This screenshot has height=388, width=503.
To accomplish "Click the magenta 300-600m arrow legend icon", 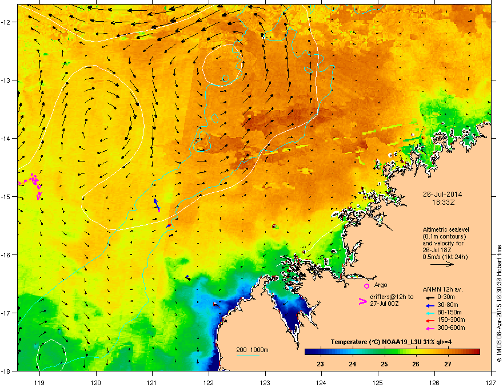I will point(430,328).
